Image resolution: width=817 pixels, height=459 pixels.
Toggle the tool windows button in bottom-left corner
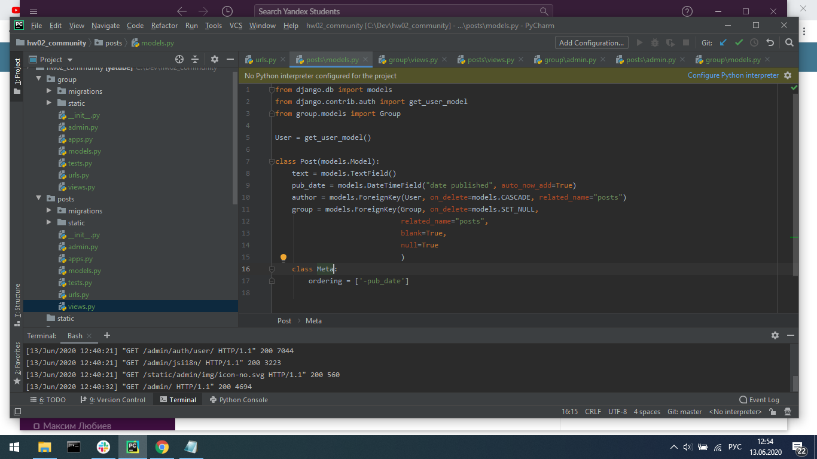pos(17,412)
